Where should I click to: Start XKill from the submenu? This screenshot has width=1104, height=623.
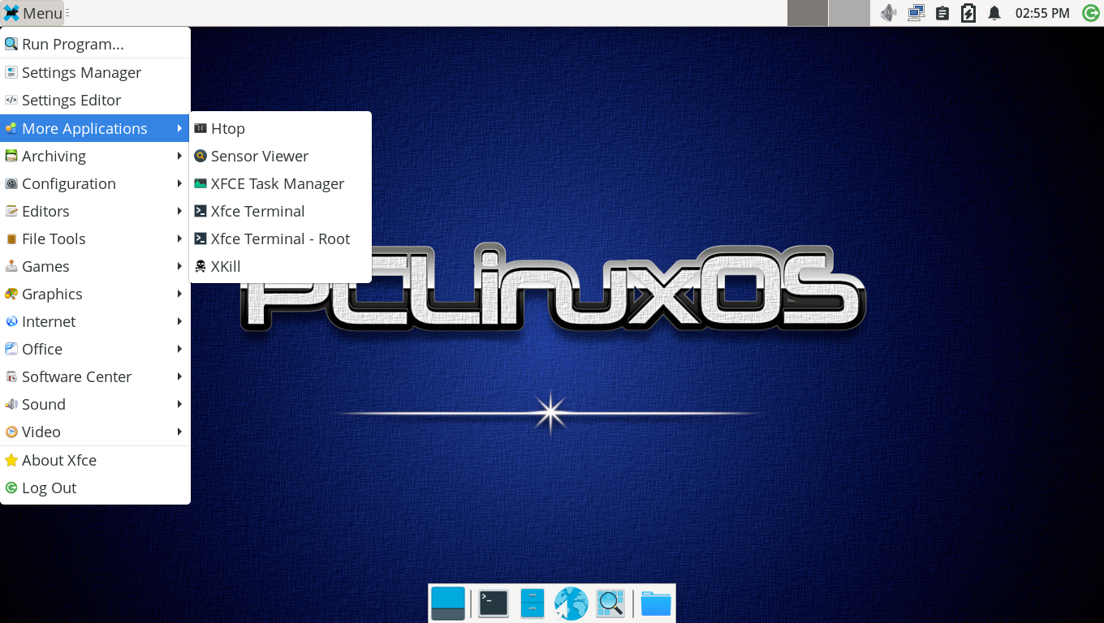[280, 266]
